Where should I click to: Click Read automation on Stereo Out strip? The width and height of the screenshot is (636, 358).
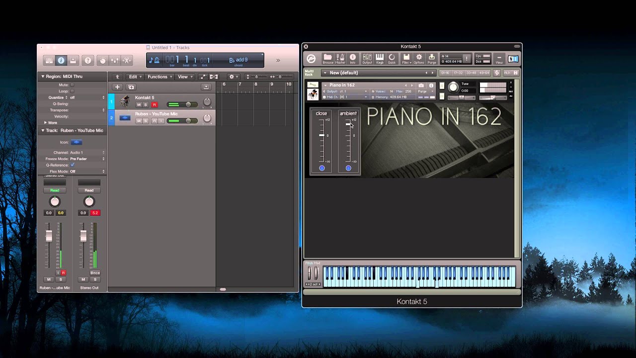[89, 190]
